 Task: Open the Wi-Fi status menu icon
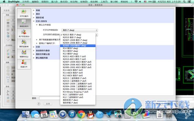point(136,2)
